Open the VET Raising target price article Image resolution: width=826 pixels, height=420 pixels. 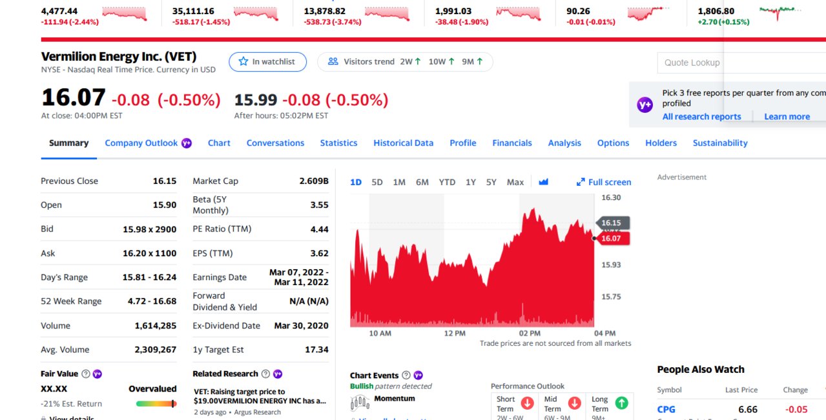[x=260, y=396]
